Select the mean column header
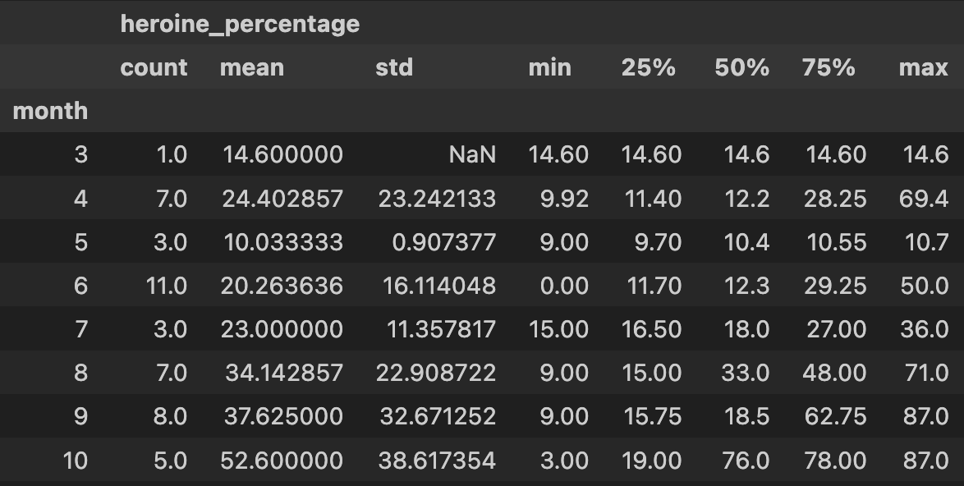Image resolution: width=964 pixels, height=486 pixels. point(252,67)
